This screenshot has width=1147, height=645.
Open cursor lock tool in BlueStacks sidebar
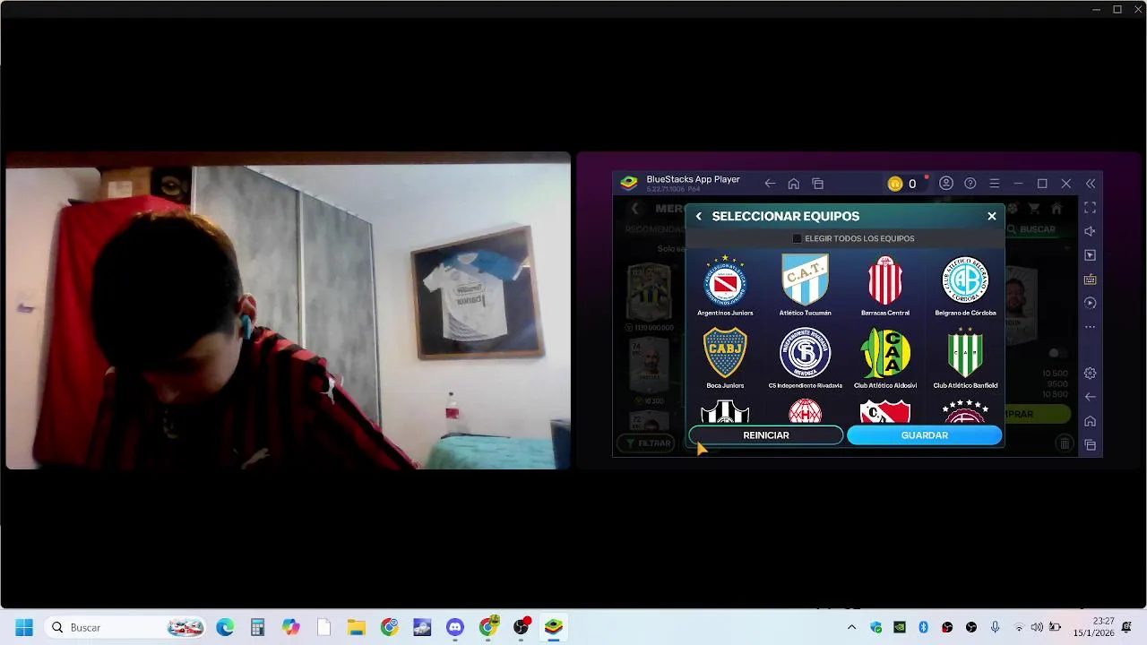(1090, 255)
